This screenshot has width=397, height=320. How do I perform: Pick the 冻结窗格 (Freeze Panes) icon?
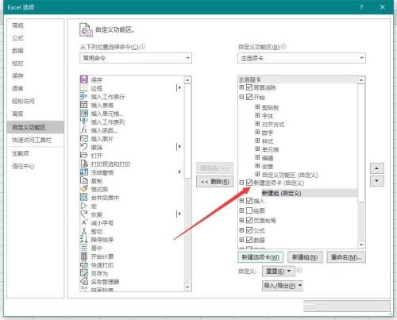pos(84,172)
